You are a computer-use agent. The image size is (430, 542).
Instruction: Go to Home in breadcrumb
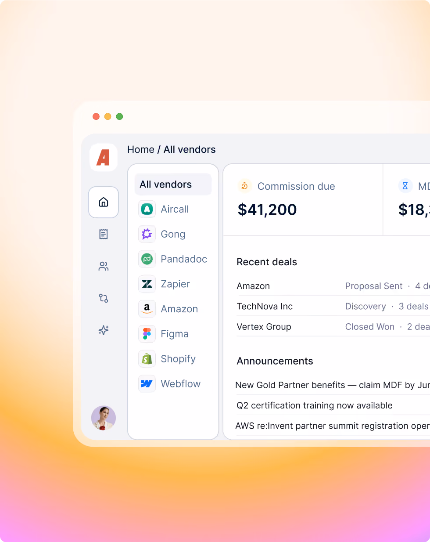[141, 149]
